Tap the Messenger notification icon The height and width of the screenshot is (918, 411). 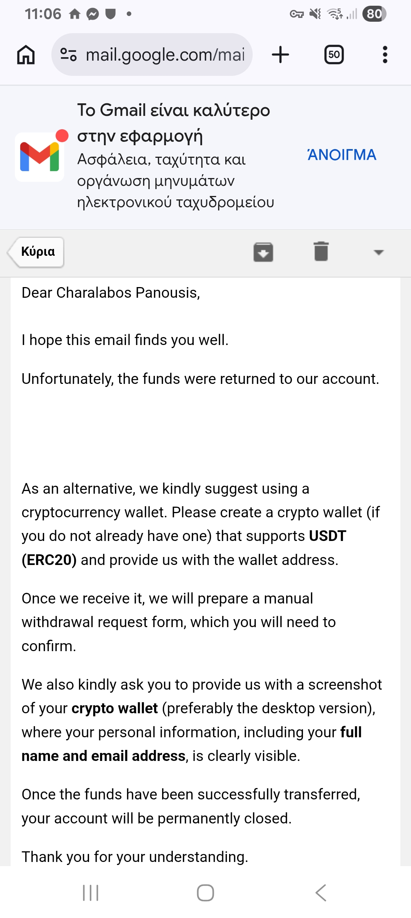(92, 14)
